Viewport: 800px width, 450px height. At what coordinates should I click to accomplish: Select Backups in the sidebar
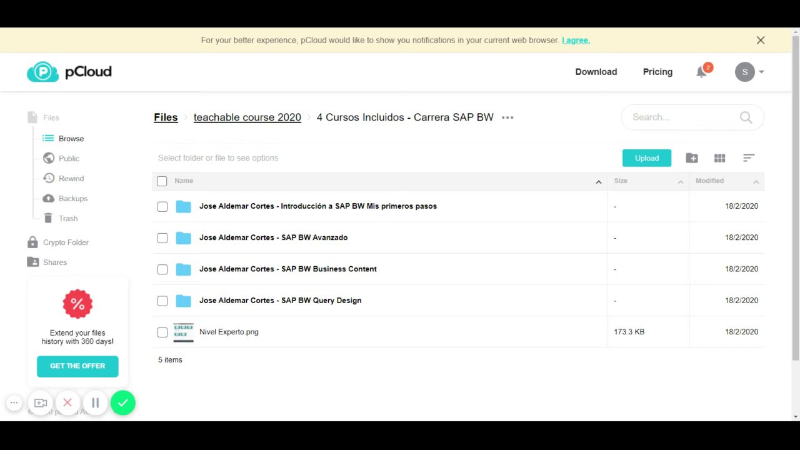point(73,199)
